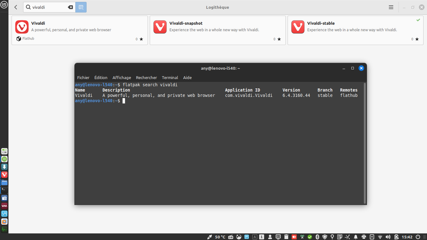Screen dimensions: 427x240
Task: Open the Wi-Fi network tray icon
Action: 380,237
